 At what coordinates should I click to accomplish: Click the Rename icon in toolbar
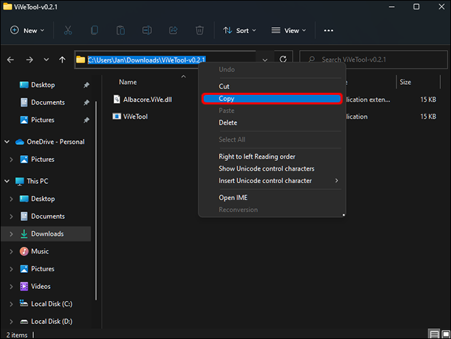pos(146,31)
